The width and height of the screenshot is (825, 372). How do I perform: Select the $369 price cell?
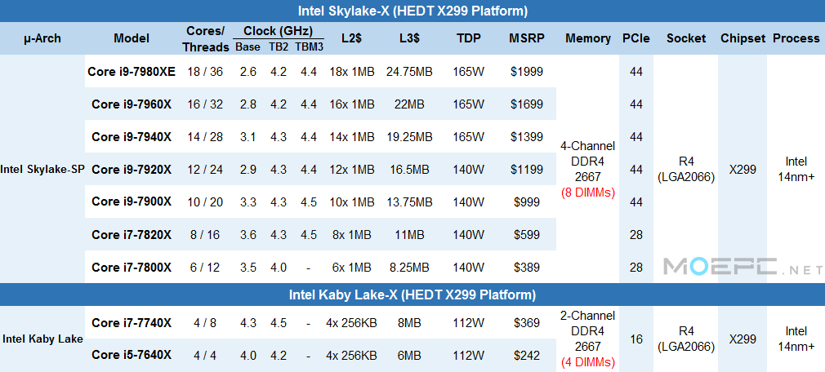526,322
